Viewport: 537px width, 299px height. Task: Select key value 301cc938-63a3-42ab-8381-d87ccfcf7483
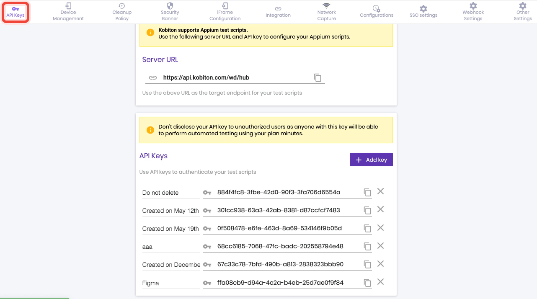pos(279,210)
